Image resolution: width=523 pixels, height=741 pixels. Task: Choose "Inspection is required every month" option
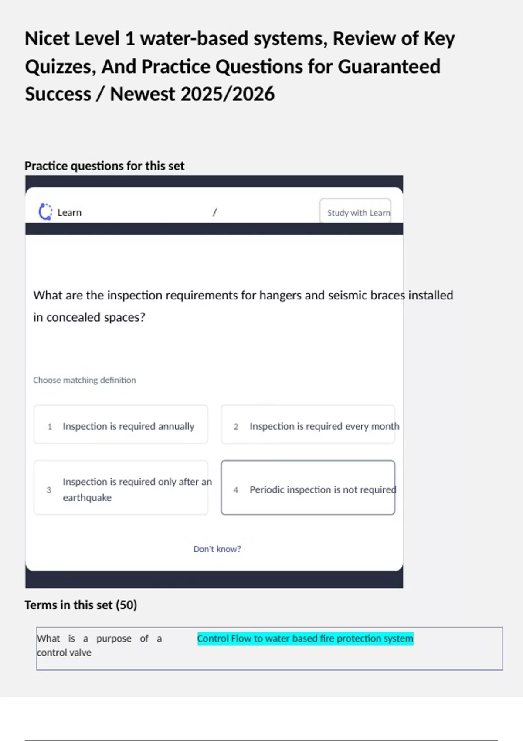coord(308,425)
